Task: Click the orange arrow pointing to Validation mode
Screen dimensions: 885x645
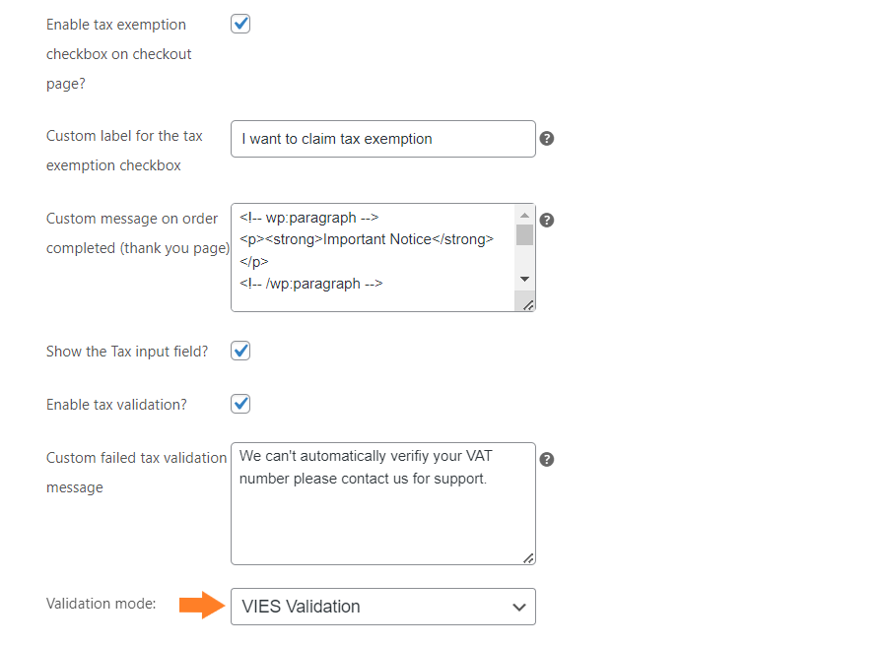Action: tap(201, 606)
